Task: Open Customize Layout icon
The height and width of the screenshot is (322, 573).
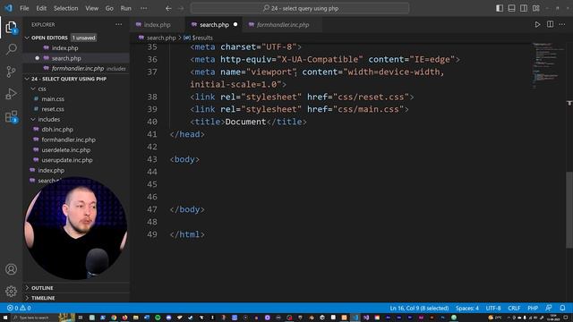Action: 536,8
